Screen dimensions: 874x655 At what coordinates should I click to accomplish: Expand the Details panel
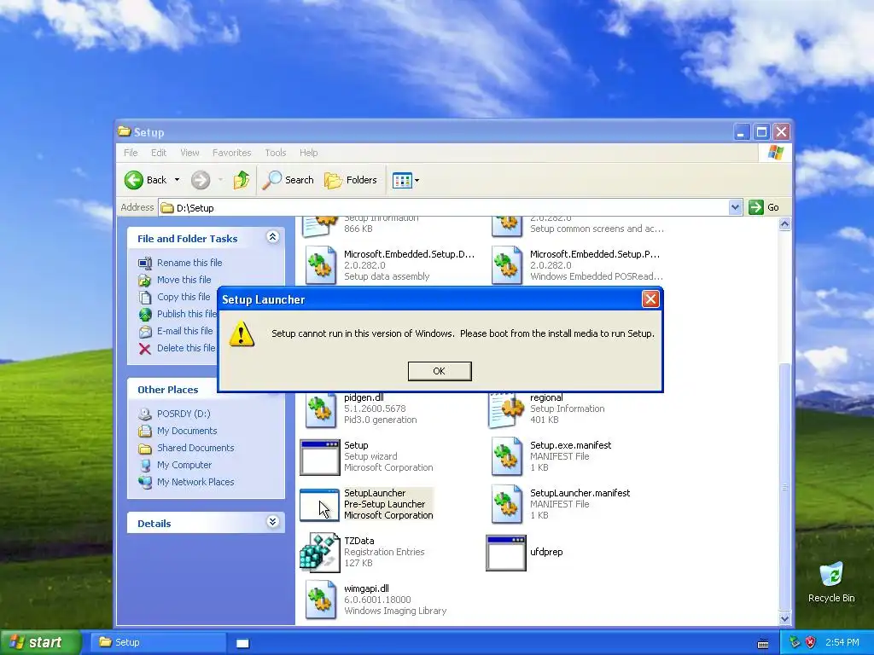point(272,522)
